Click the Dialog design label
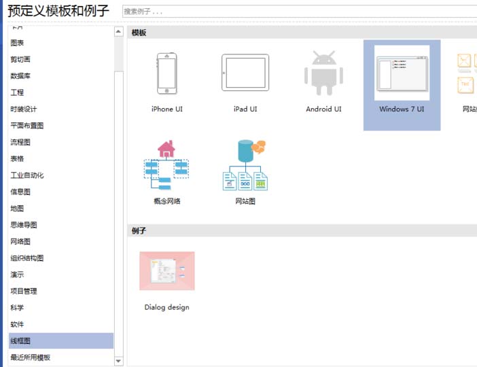 click(x=166, y=307)
